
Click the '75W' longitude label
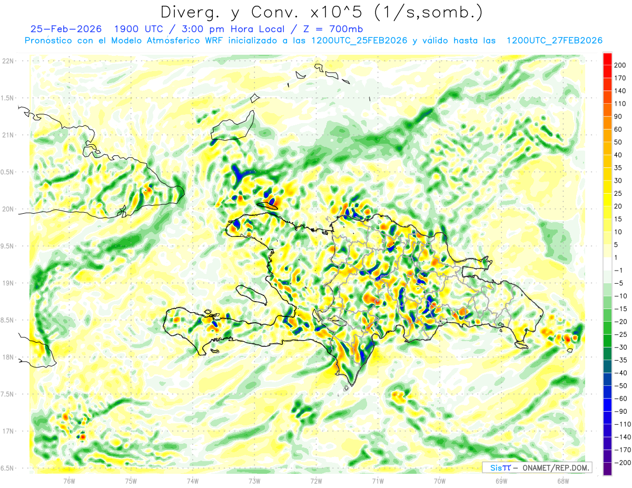131,481
